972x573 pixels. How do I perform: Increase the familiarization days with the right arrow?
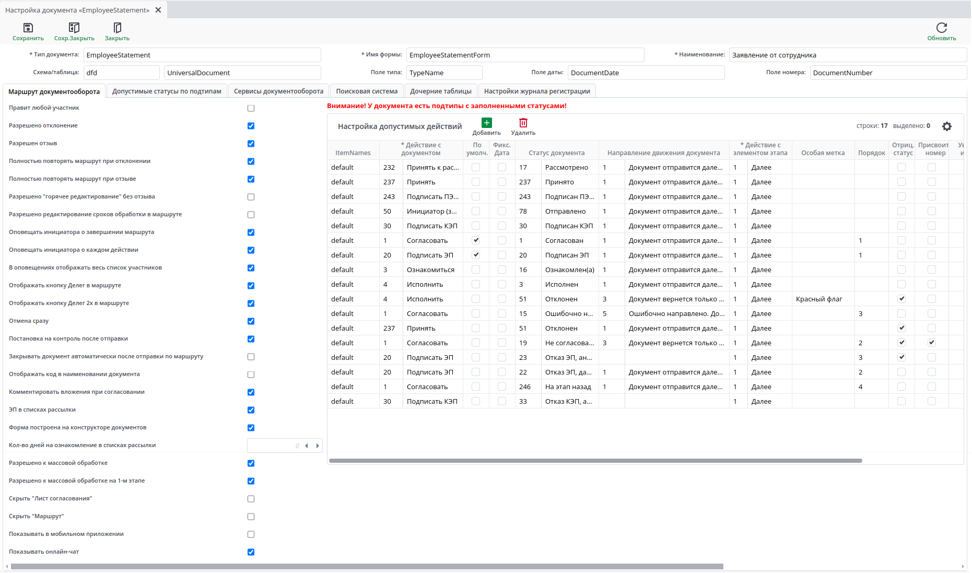(x=317, y=446)
